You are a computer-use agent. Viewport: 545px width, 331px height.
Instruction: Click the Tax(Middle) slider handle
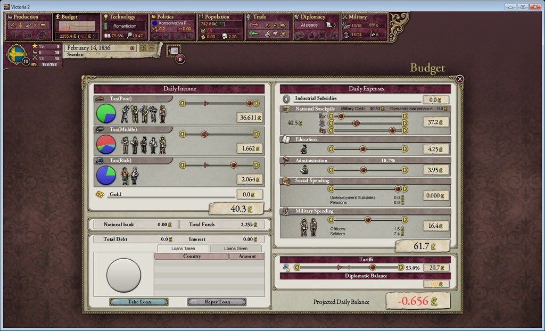[204, 134]
